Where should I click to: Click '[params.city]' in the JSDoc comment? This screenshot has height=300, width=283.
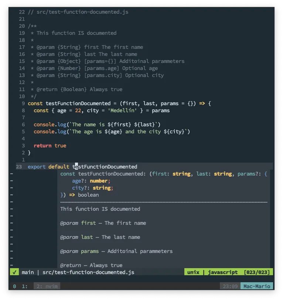(x=103, y=75)
